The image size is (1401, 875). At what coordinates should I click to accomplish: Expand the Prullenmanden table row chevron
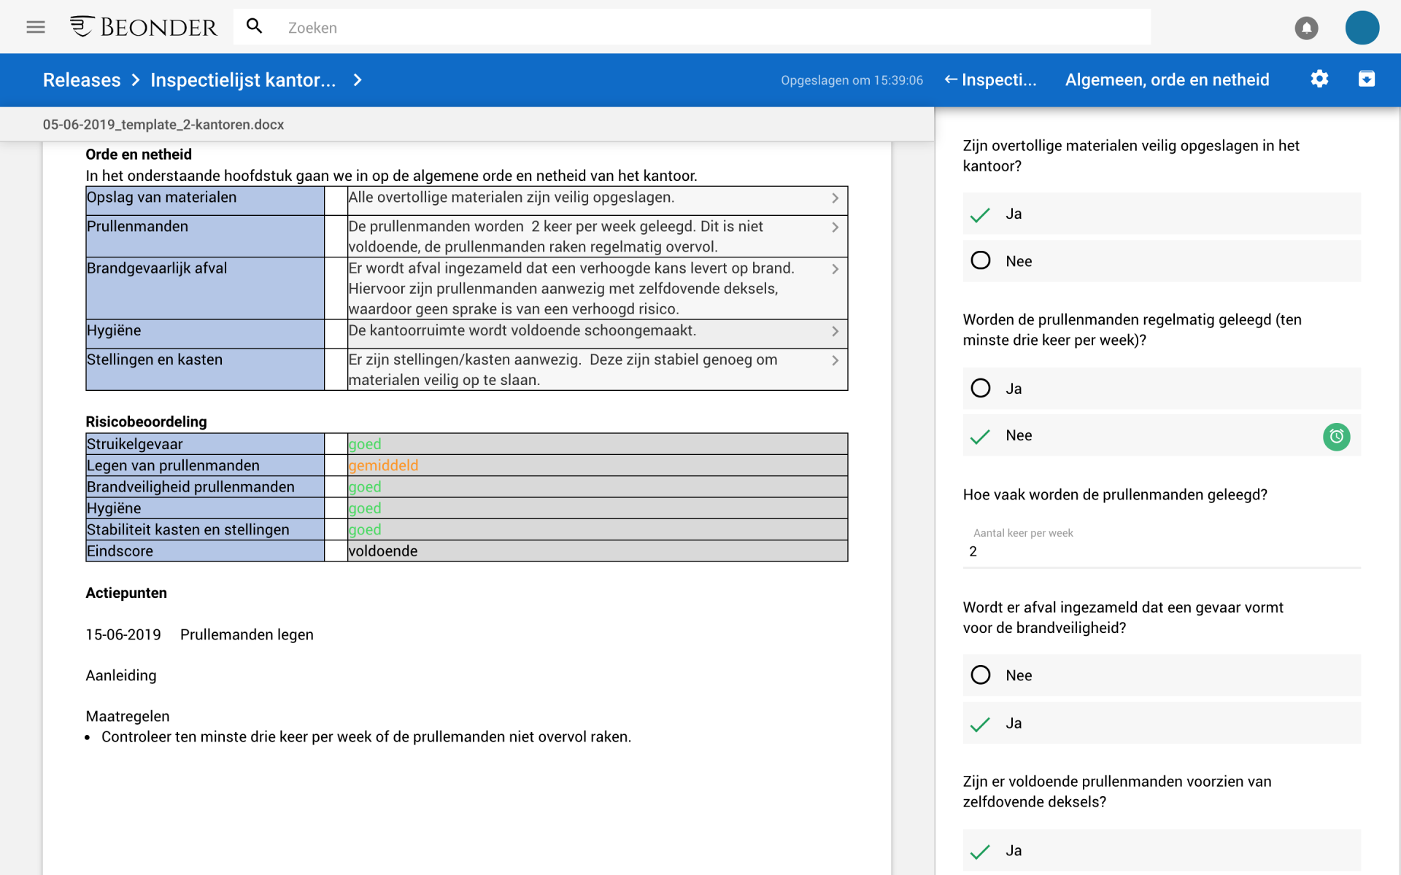[836, 227]
